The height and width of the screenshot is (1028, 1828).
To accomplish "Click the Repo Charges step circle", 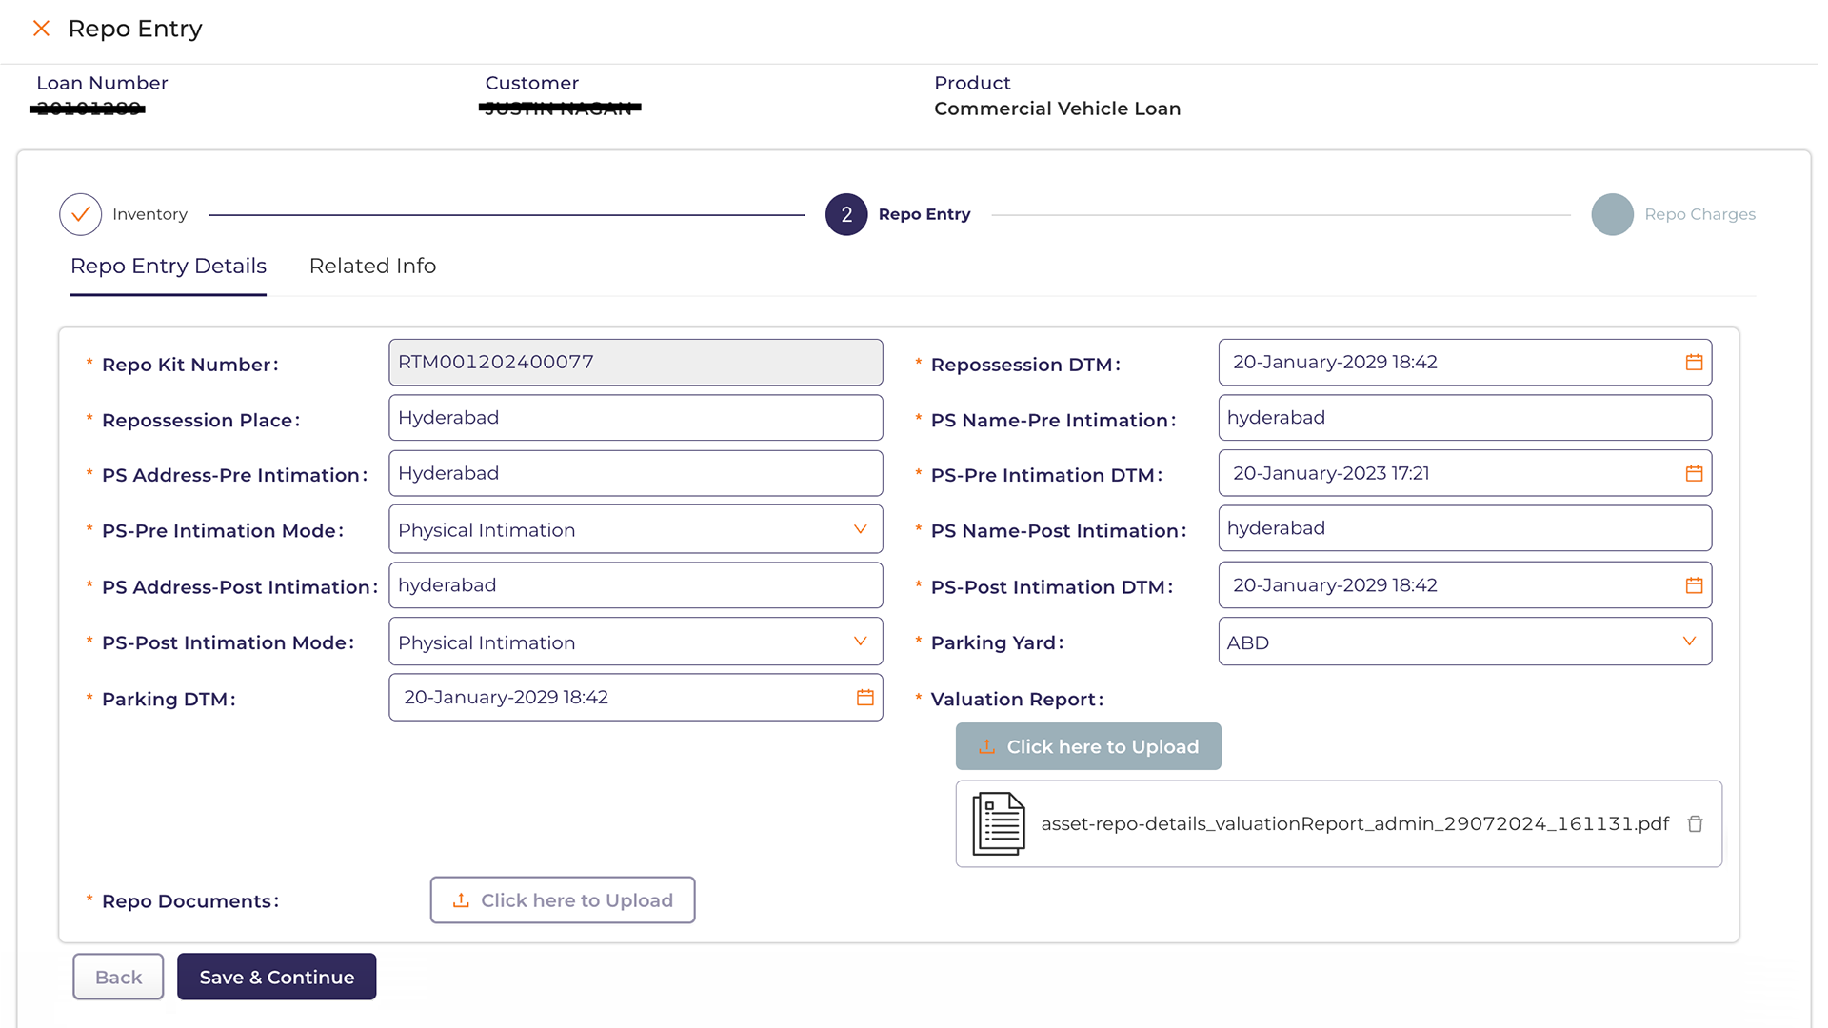I will coord(1612,215).
